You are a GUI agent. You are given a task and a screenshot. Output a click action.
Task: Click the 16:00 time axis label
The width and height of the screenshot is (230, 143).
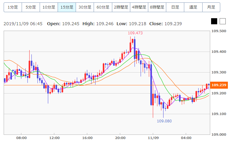click(x=88, y=138)
